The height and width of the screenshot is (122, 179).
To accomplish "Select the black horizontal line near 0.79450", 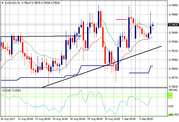I will (x=41, y=36).
